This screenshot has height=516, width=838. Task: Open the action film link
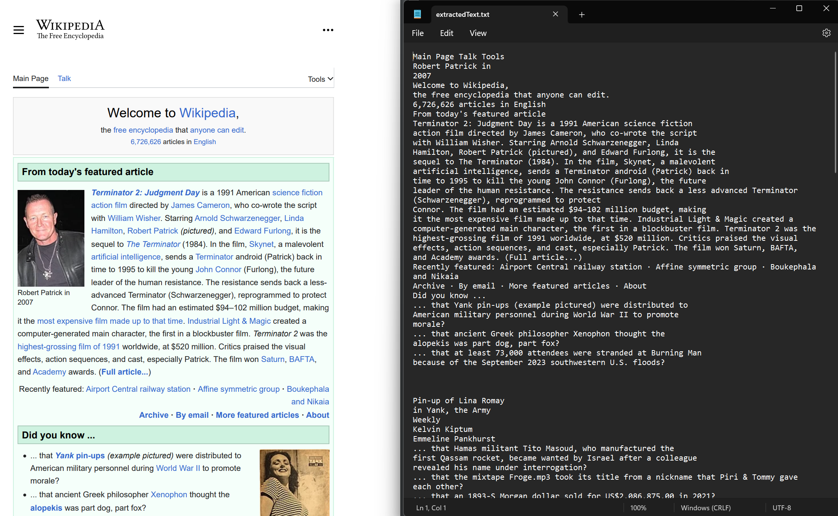point(109,205)
